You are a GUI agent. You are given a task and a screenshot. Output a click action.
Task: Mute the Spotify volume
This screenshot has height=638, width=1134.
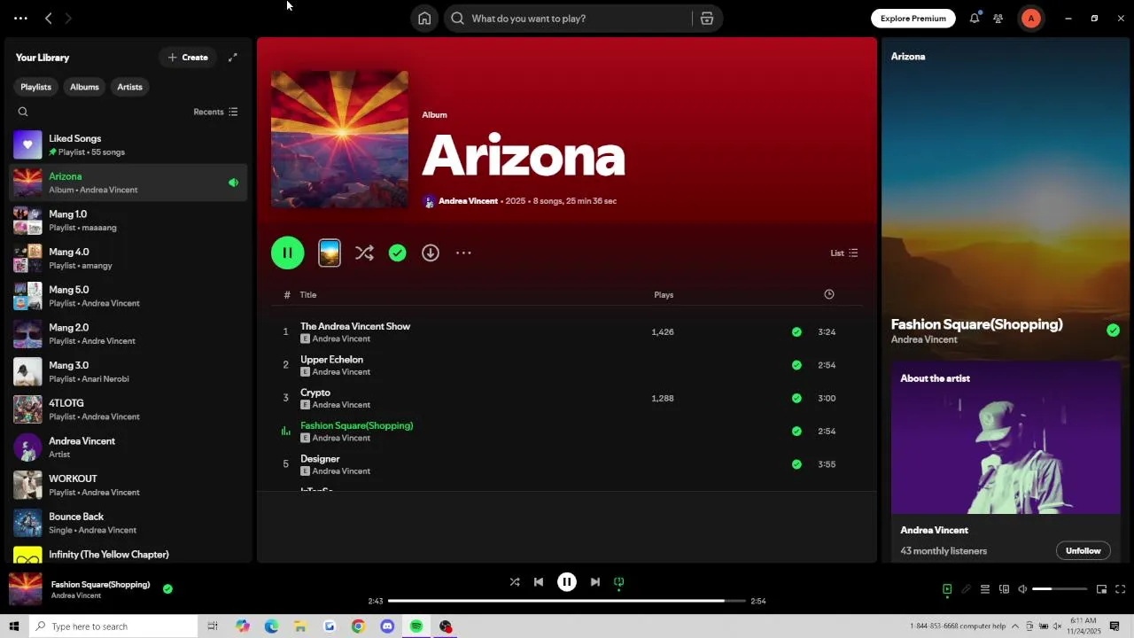1022,589
